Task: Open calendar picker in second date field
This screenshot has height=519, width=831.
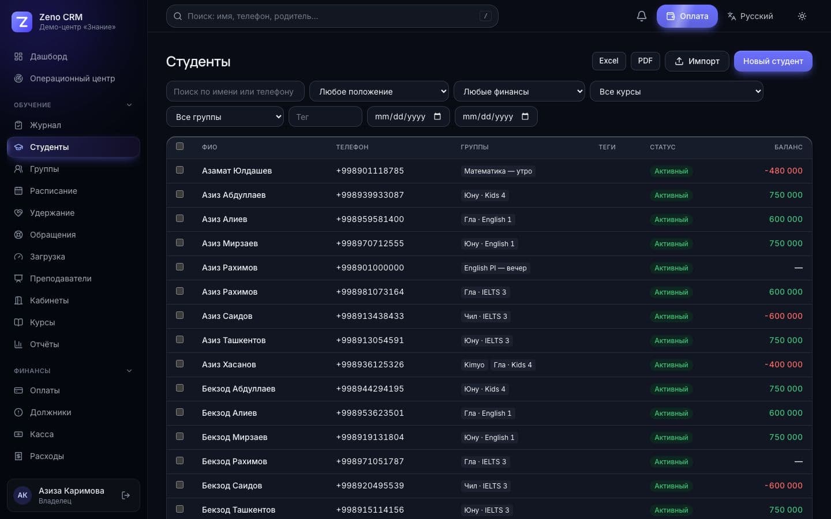Action: click(525, 116)
